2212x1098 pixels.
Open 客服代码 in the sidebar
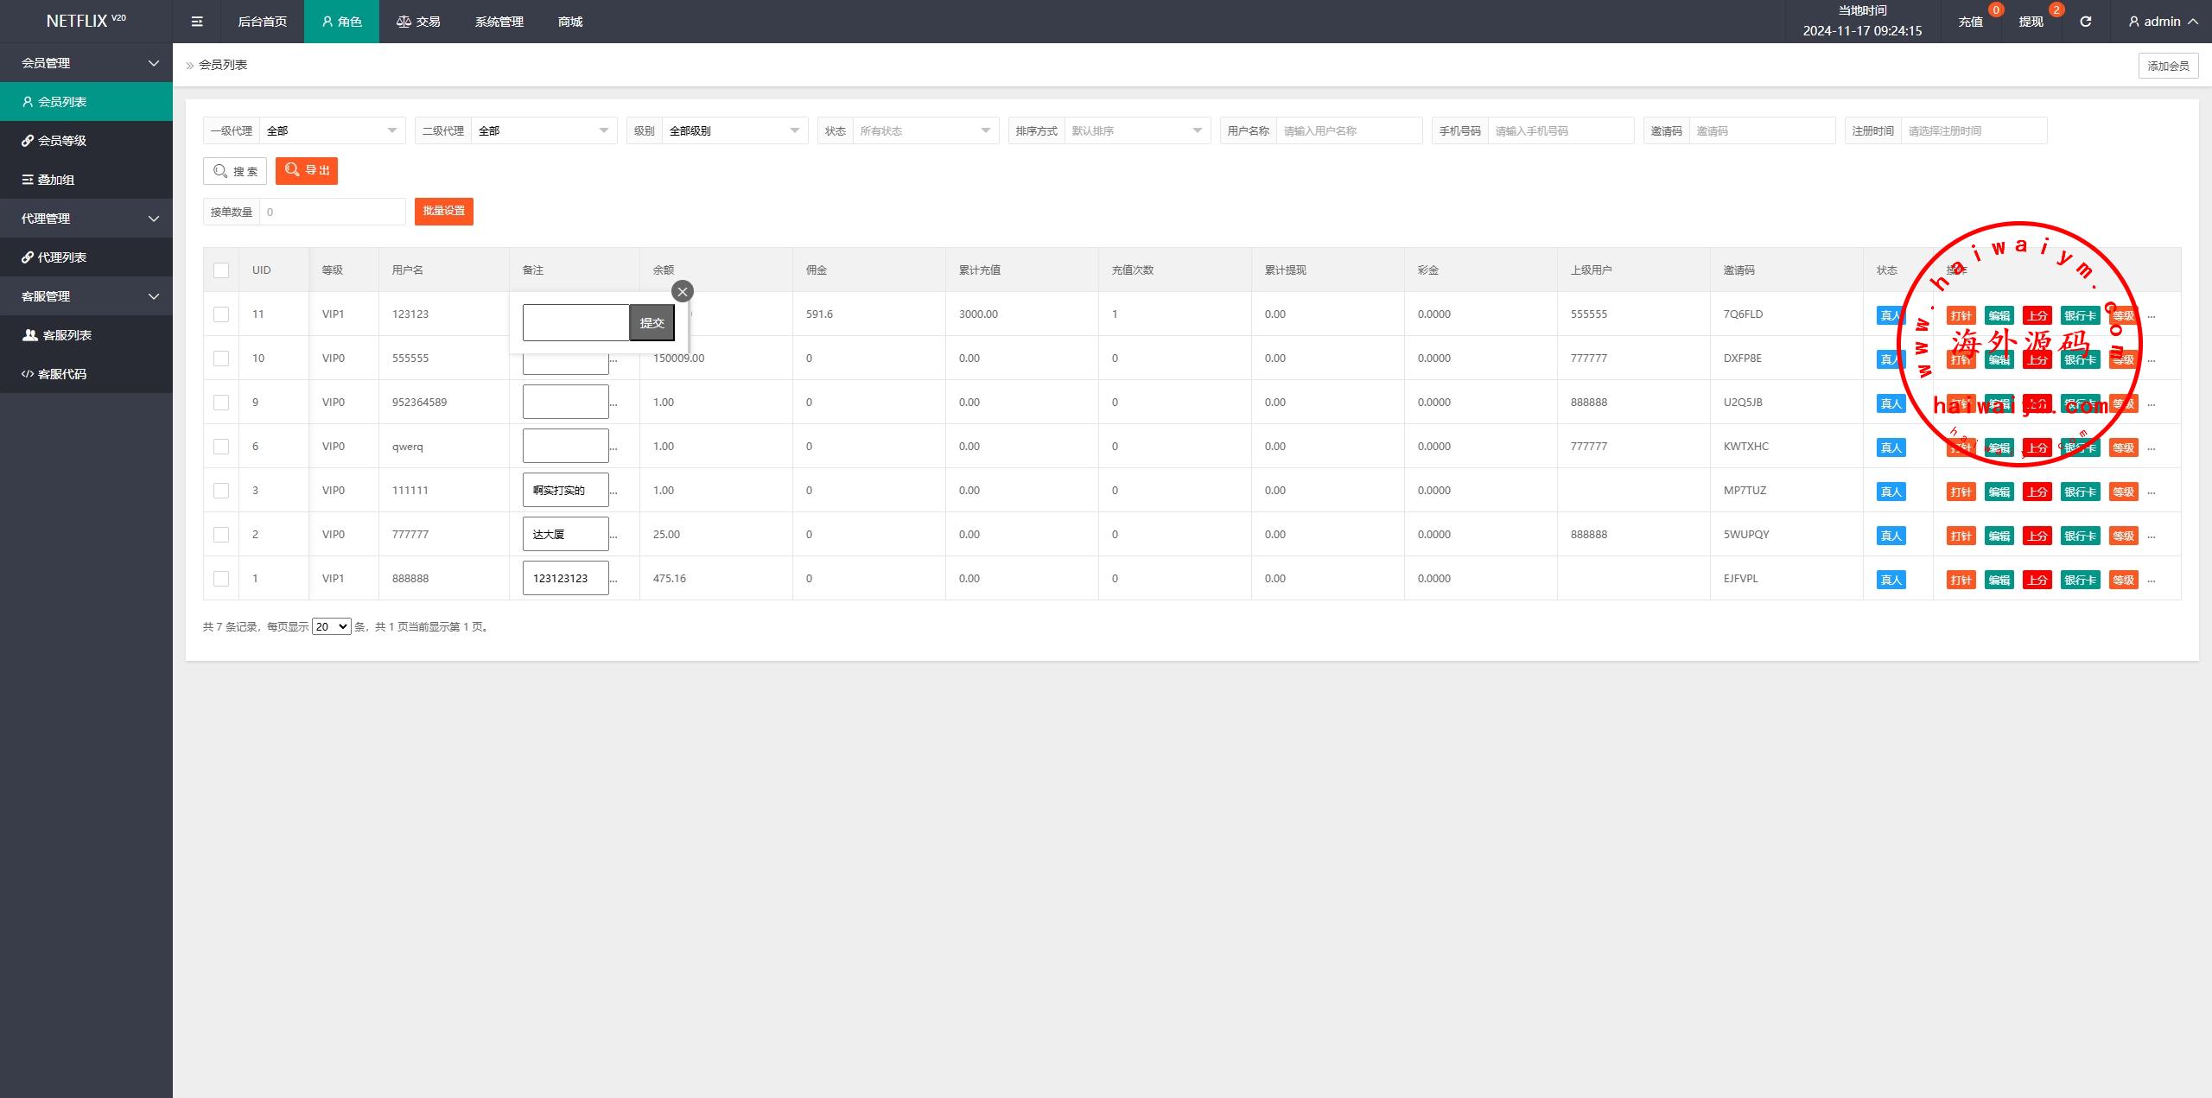click(x=62, y=374)
